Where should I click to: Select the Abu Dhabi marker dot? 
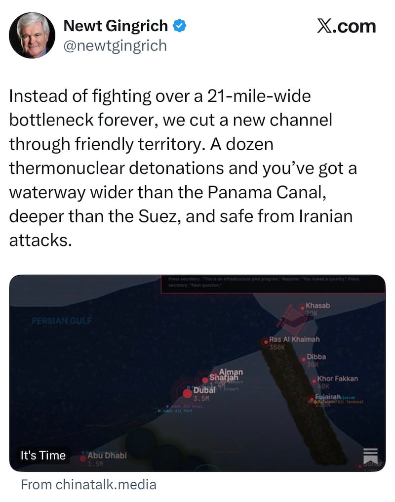pyautogui.click(x=83, y=459)
